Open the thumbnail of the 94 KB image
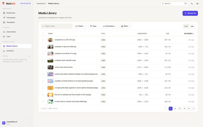 click(50, 54)
